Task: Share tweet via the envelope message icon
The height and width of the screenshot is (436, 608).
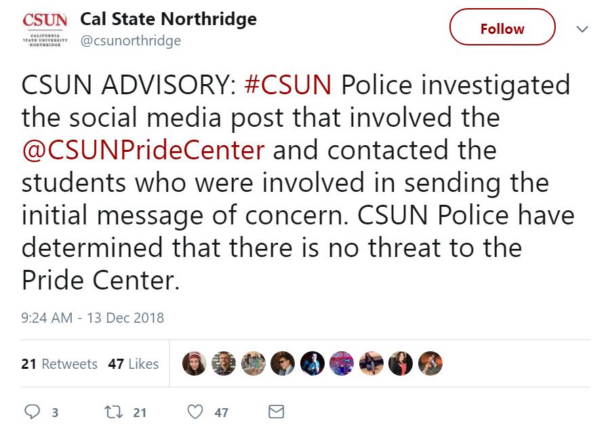Action: pyautogui.click(x=276, y=412)
